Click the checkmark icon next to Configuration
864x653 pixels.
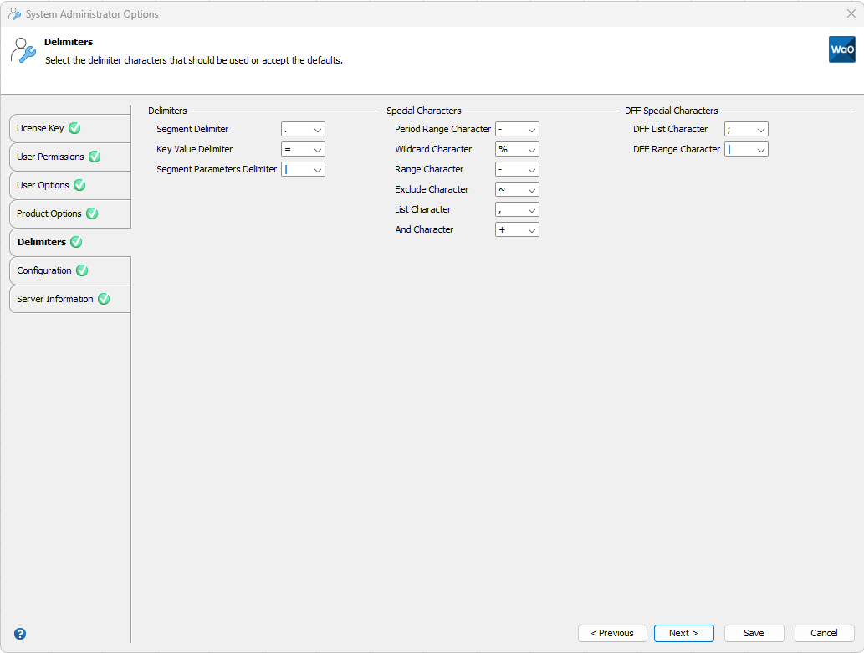click(81, 270)
